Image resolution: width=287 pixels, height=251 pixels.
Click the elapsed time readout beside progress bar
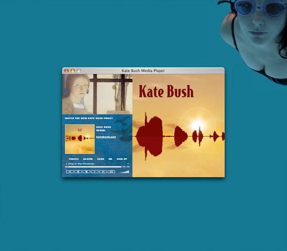point(126,167)
